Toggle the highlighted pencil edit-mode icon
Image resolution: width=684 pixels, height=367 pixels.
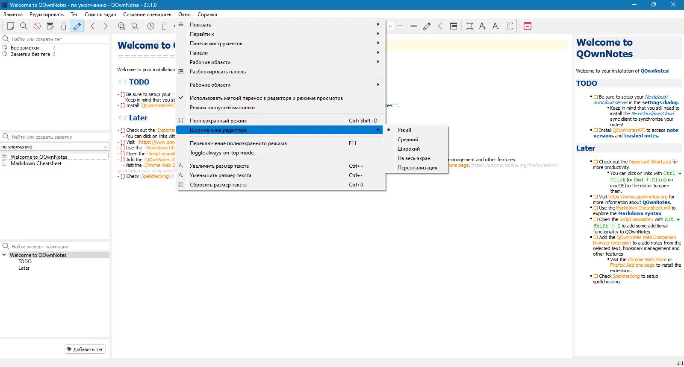[x=77, y=26]
